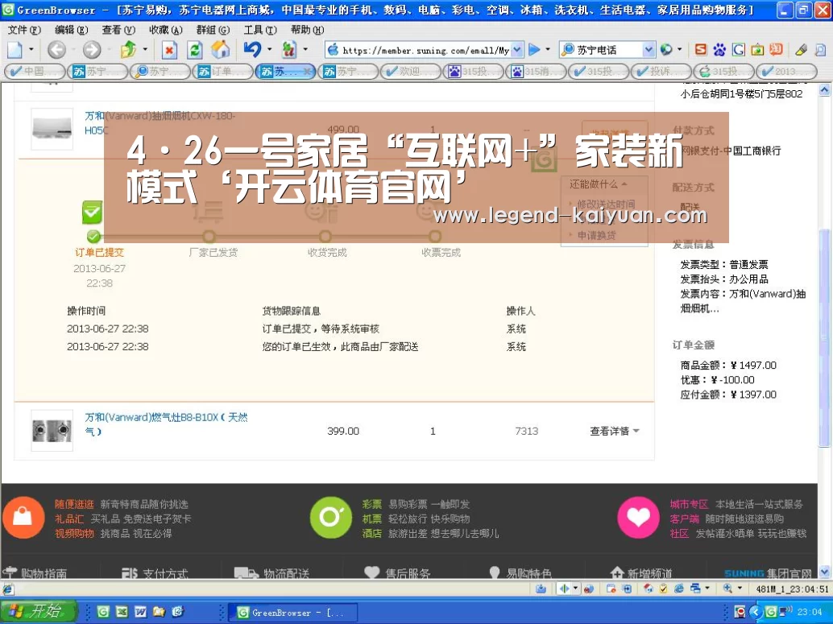Image resolution: width=833 pixels, height=624 pixels.
Task: Switch to the 315消 tab
Action: tap(536, 71)
